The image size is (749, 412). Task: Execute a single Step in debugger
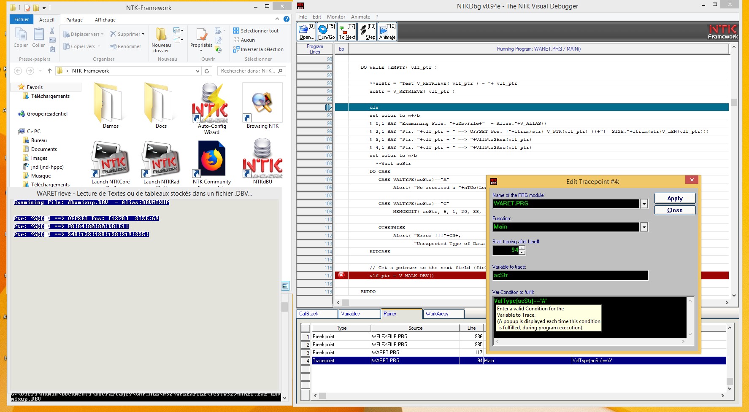coord(367,32)
